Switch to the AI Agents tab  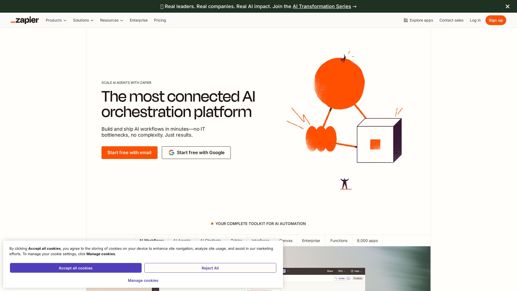pos(182,241)
